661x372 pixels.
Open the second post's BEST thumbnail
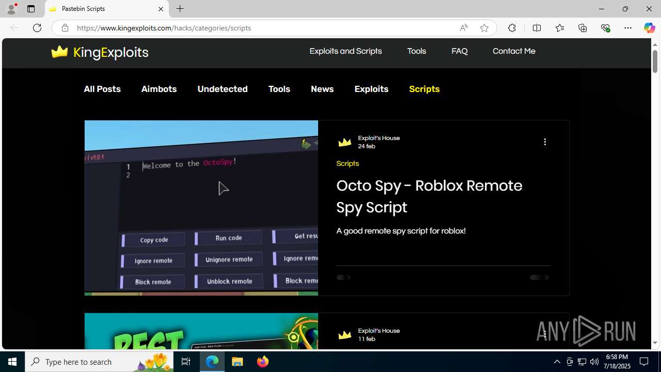point(201,331)
